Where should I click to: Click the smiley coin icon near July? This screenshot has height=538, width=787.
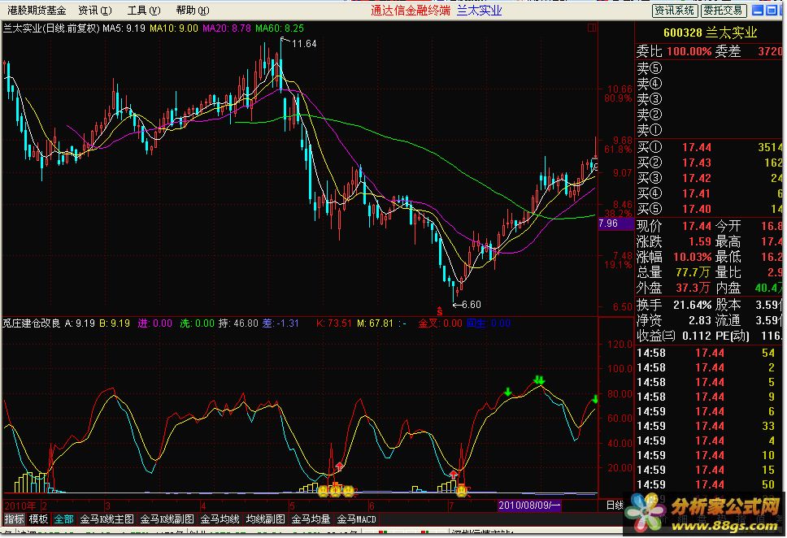click(x=461, y=490)
